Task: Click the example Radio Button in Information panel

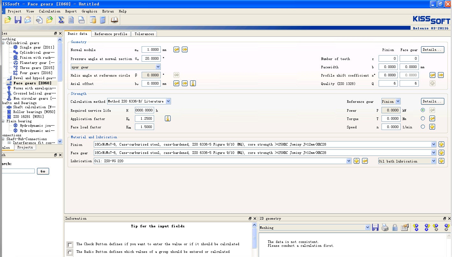Action: point(70,253)
